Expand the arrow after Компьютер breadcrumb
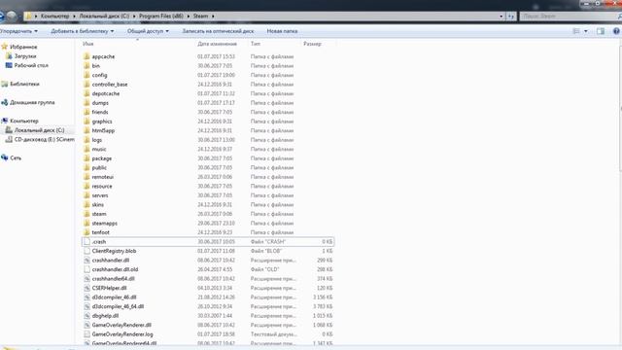 (74, 16)
